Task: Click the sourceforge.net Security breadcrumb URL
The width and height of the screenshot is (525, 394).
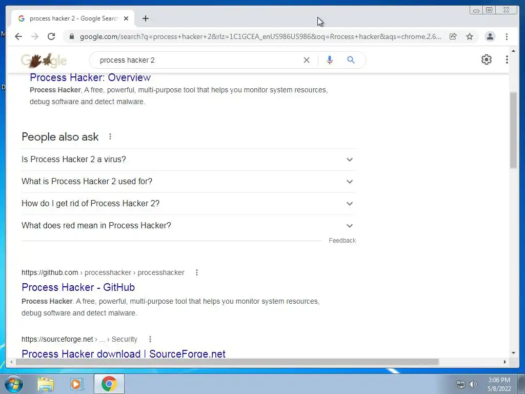Action: (79, 339)
